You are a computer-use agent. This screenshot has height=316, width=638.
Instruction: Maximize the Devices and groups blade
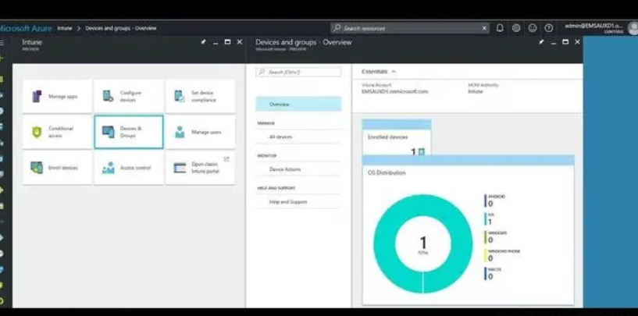565,42
